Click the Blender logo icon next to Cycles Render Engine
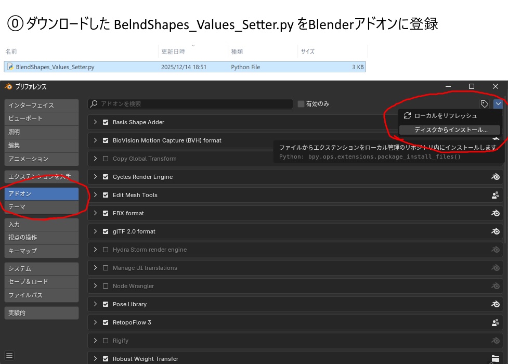This screenshot has width=508, height=364. click(495, 177)
